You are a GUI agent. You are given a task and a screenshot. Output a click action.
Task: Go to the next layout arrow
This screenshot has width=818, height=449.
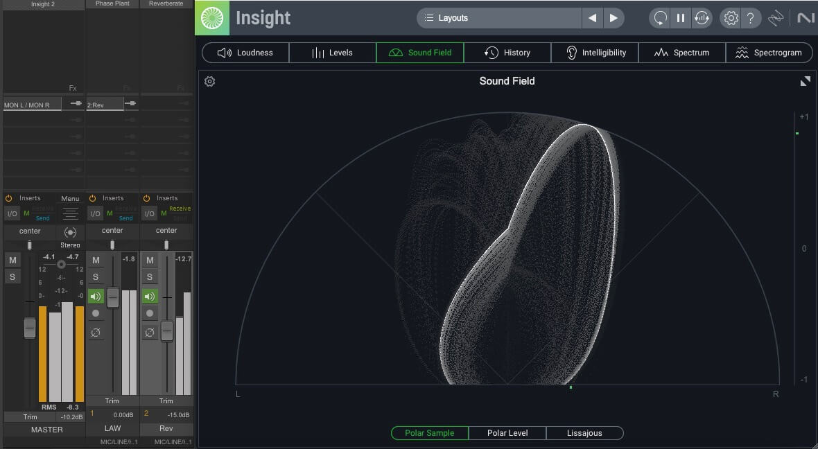pos(613,18)
